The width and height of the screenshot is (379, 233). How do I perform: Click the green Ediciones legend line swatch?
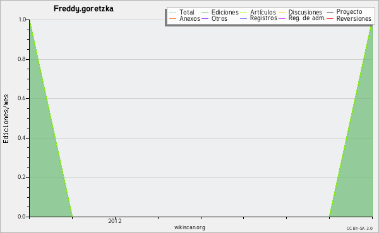[205, 12]
